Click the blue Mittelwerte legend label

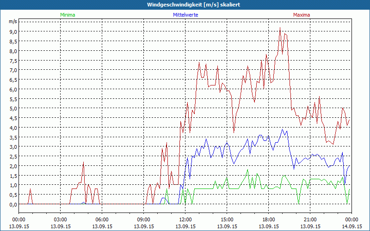[185, 15]
